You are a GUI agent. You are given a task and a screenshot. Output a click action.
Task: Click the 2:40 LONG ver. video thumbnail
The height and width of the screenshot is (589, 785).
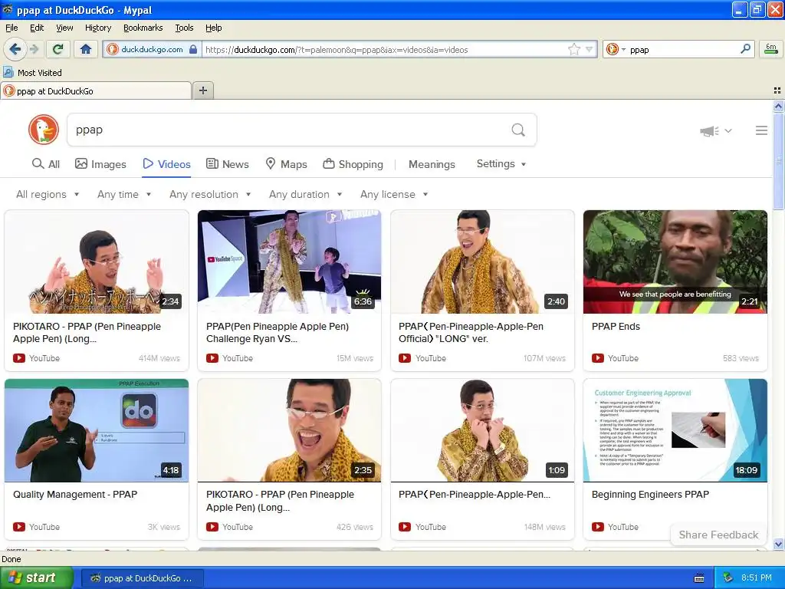pyautogui.click(x=482, y=262)
